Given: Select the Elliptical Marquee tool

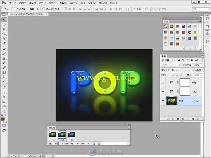Looking at the screenshot, I should [4, 25].
